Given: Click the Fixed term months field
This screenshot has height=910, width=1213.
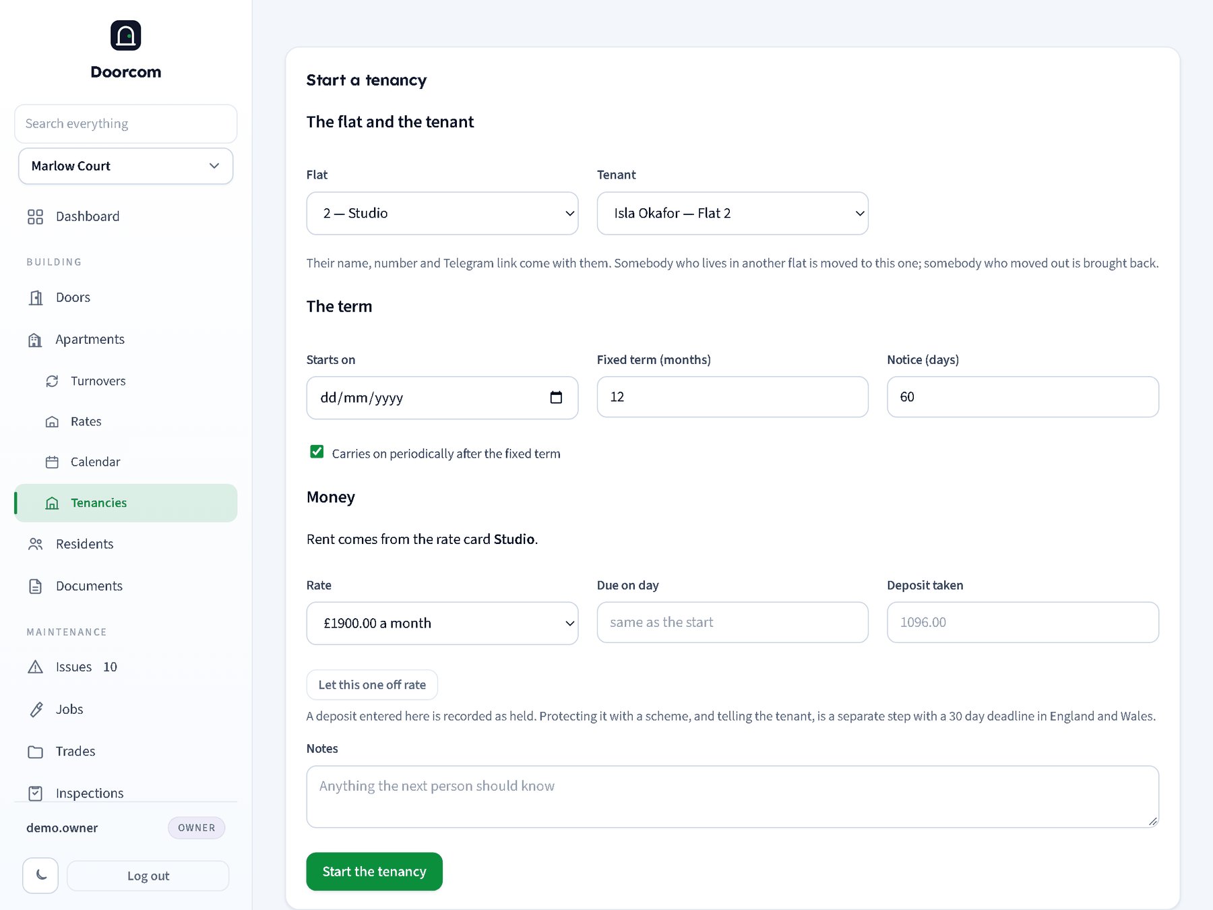Looking at the screenshot, I should [733, 397].
